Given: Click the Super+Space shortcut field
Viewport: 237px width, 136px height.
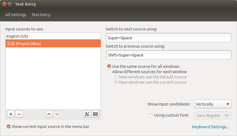Looking at the screenshot, I should (169, 38).
